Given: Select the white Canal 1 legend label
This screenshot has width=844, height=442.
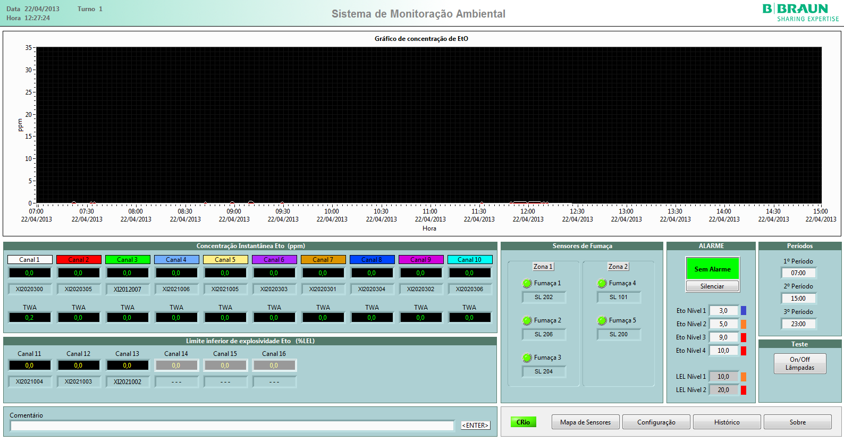Looking at the screenshot, I should point(30,260).
